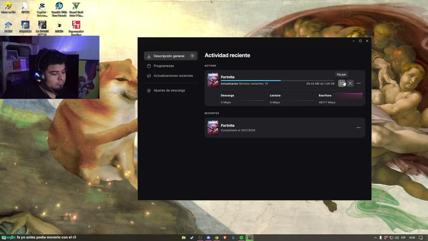Image resolution: width=428 pixels, height=241 pixels.
Task: Open Gamble With Your Friends shortcut
Action: tap(59, 9)
